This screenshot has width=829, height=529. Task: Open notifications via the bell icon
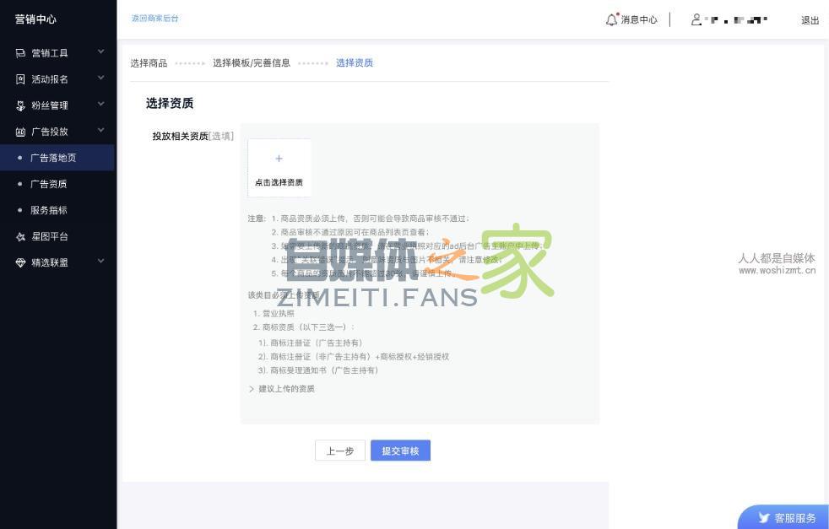611,19
